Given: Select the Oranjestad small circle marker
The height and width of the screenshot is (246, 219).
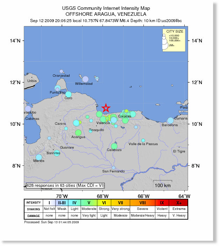Looking at the screenshot, I should (61, 71).
